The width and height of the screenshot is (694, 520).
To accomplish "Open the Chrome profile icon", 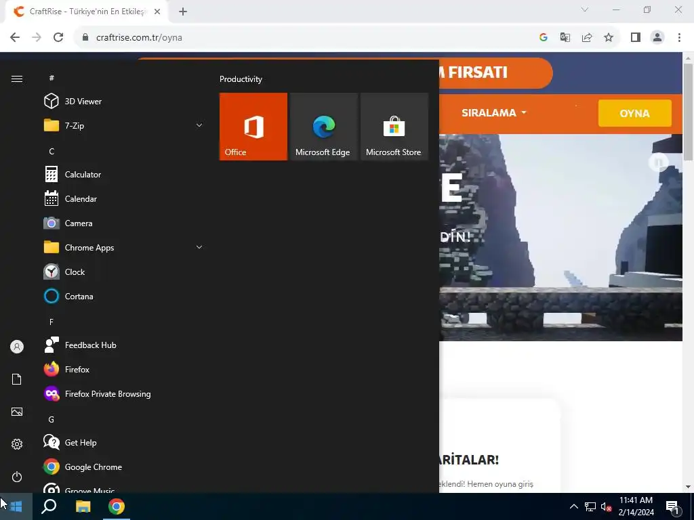I will (657, 38).
